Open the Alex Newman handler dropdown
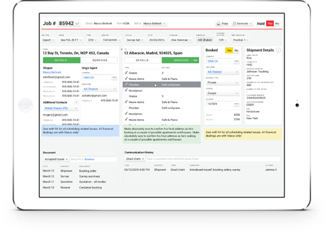The image size is (326, 233). (181, 40)
